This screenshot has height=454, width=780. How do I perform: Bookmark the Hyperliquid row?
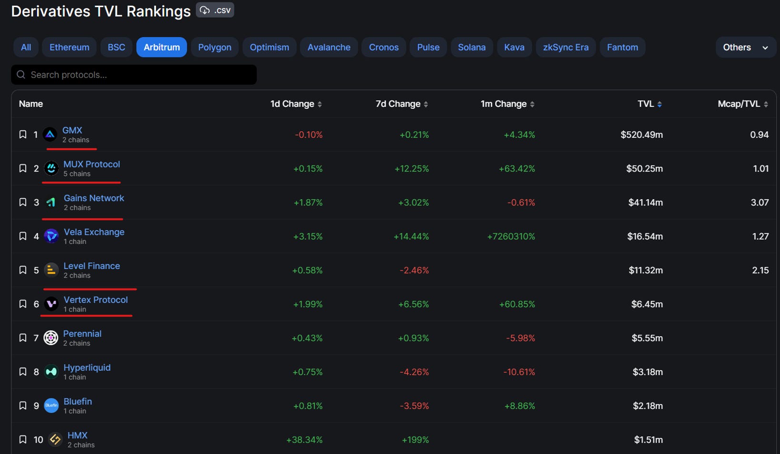click(23, 372)
